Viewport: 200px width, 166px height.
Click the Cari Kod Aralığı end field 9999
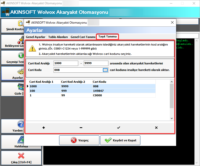click(96, 63)
